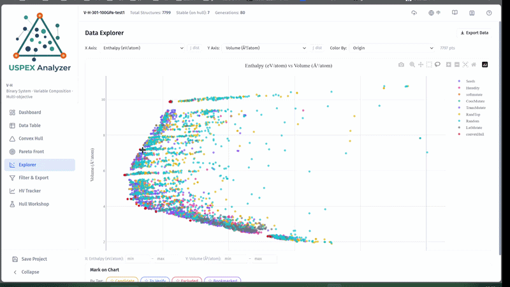
Task: Click the Bookmarked tag button
Action: [x=222, y=280]
